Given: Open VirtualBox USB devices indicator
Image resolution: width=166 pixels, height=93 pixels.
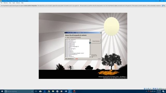Looking at the screenshot, I should pos(150,89).
